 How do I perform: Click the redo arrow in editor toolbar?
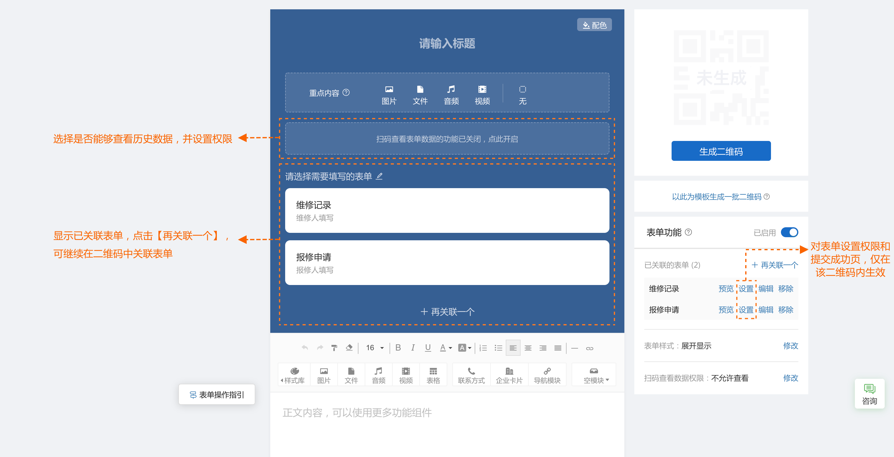(x=320, y=347)
